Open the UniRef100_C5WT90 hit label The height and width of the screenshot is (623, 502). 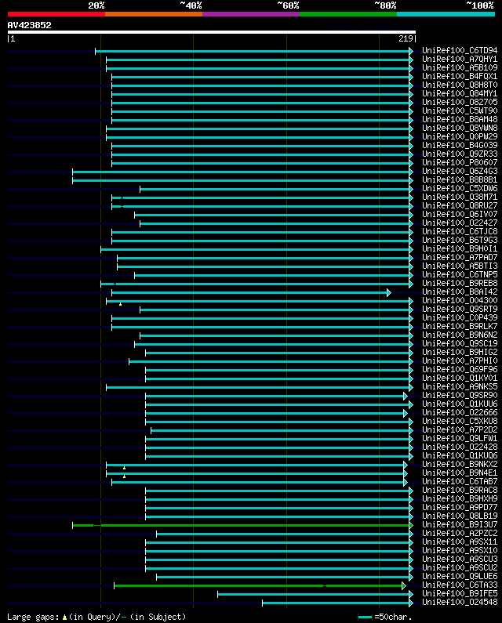tap(460, 110)
